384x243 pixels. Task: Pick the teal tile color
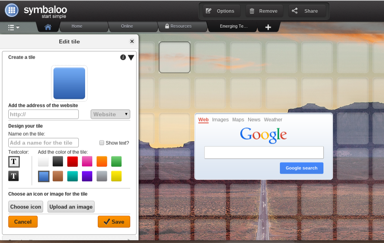coord(72,176)
